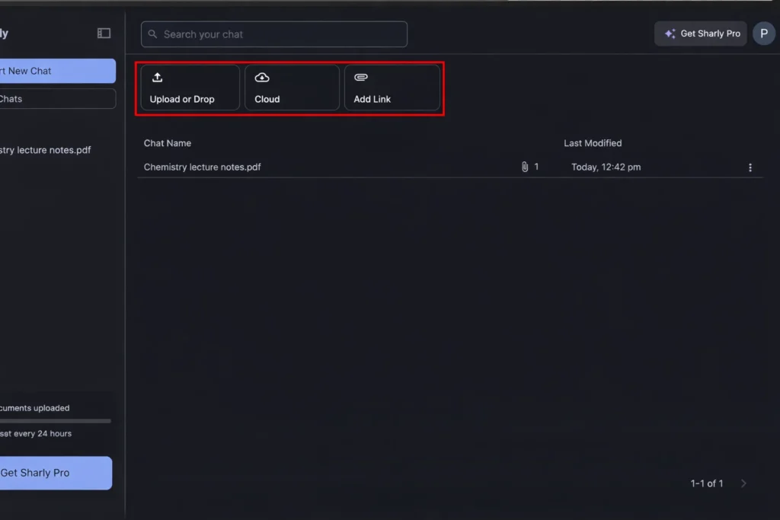Open the three-dot menu for the Chemistry chat
This screenshot has height=520, width=780.
coord(750,167)
